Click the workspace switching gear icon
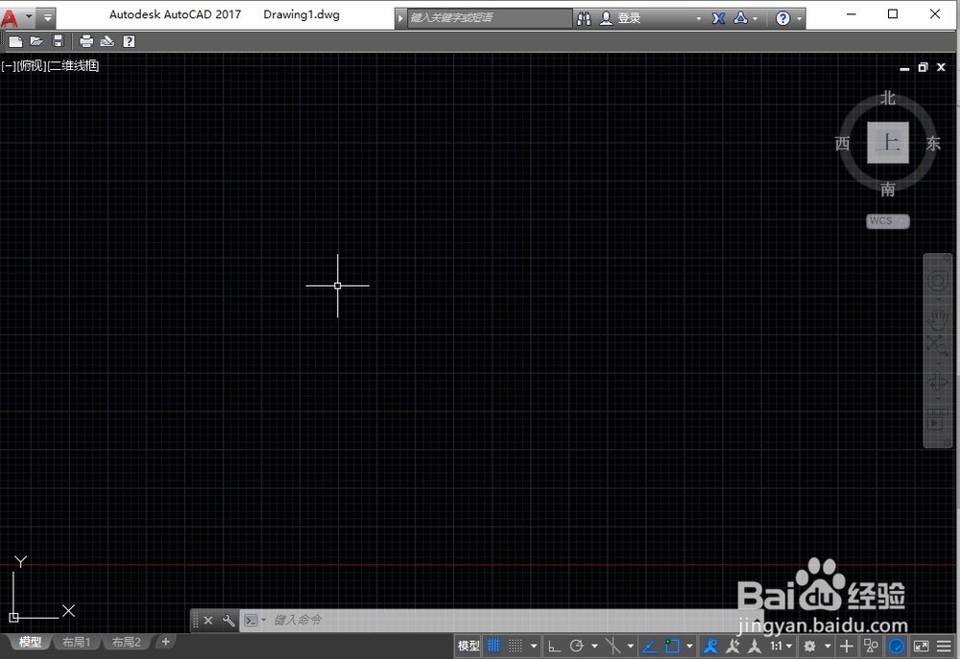Viewport: 960px width, 659px height. [x=810, y=646]
